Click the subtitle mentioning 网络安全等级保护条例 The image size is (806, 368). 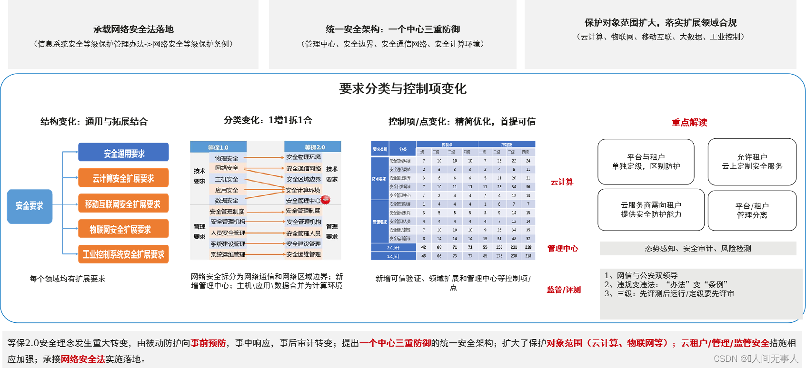point(133,44)
